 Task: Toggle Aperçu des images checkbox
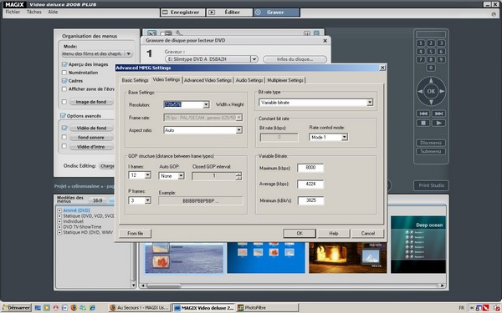pos(64,64)
